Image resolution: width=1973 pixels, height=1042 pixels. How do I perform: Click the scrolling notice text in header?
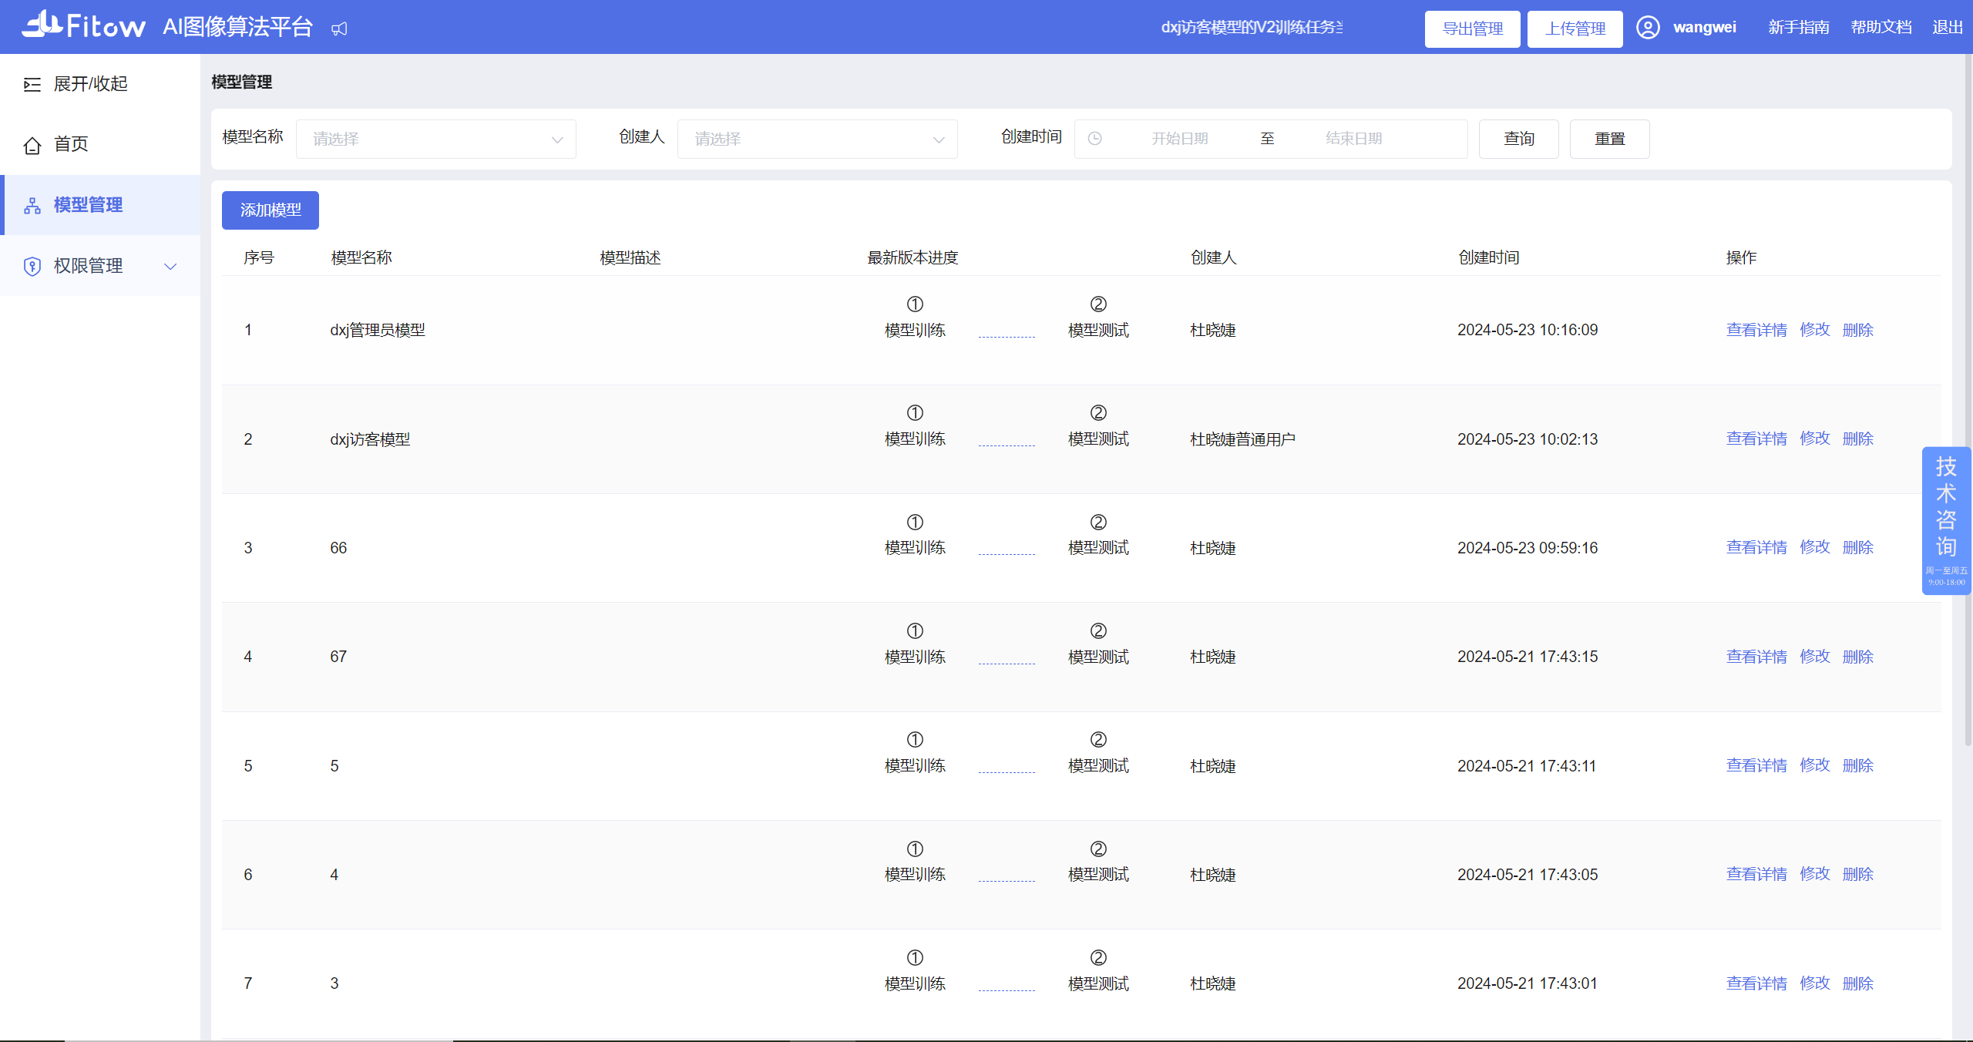pos(1252,28)
